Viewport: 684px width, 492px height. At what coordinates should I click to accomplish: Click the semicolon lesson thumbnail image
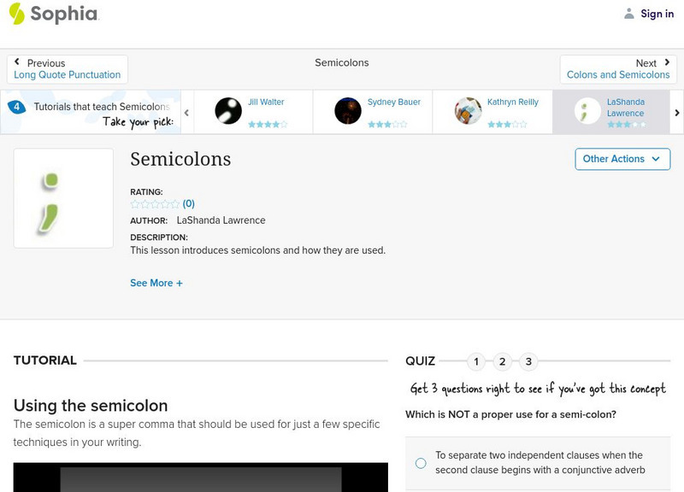pyautogui.click(x=63, y=198)
